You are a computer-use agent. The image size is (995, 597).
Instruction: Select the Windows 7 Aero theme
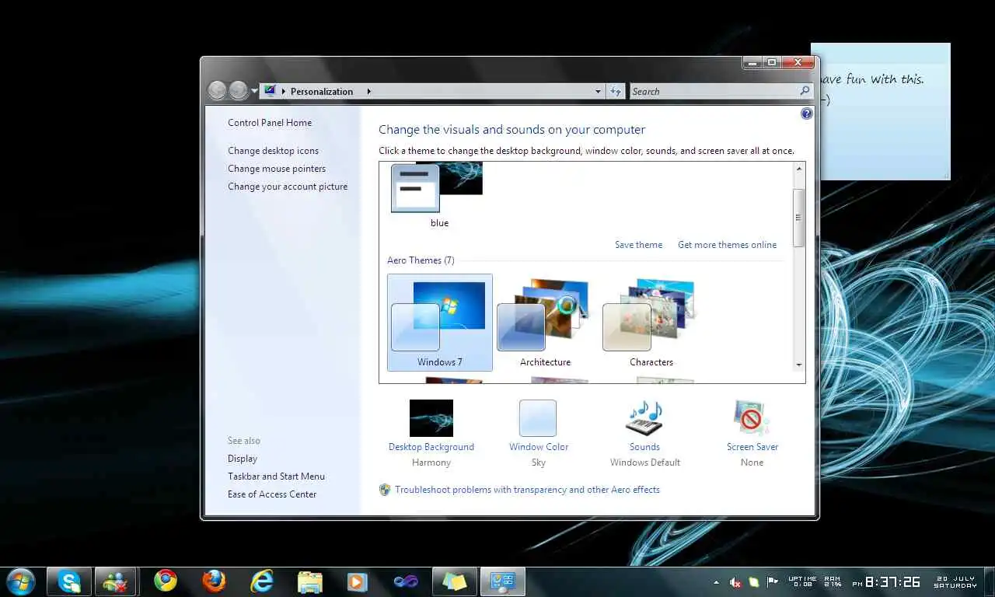point(440,322)
